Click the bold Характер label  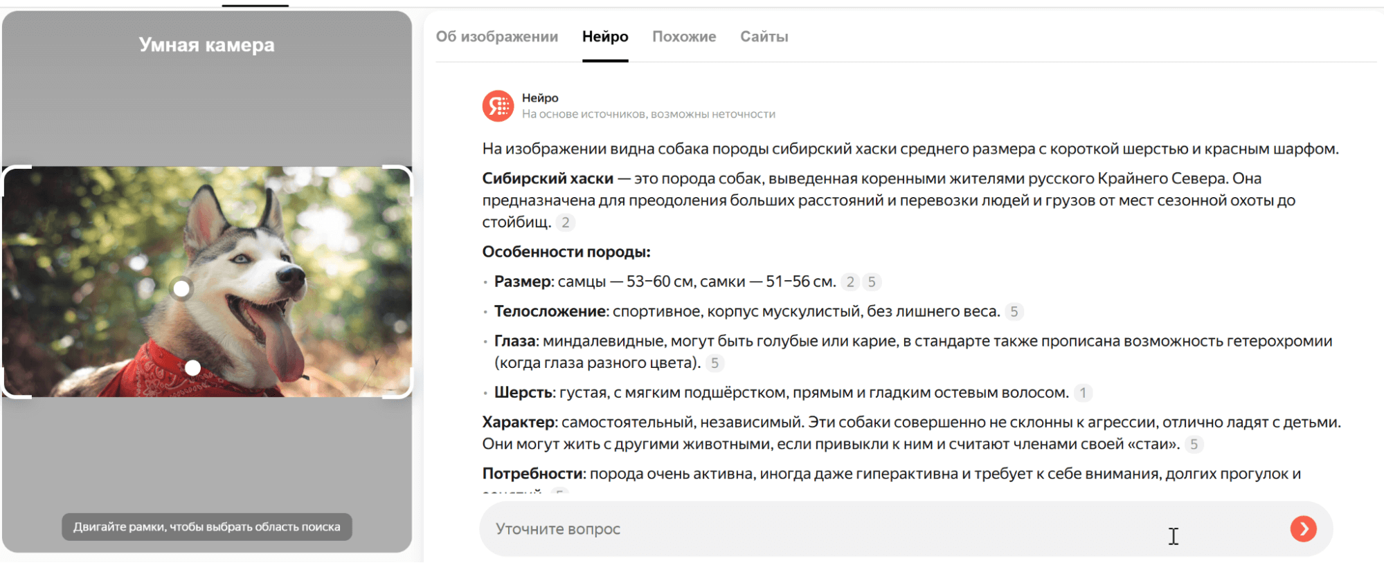(x=519, y=422)
